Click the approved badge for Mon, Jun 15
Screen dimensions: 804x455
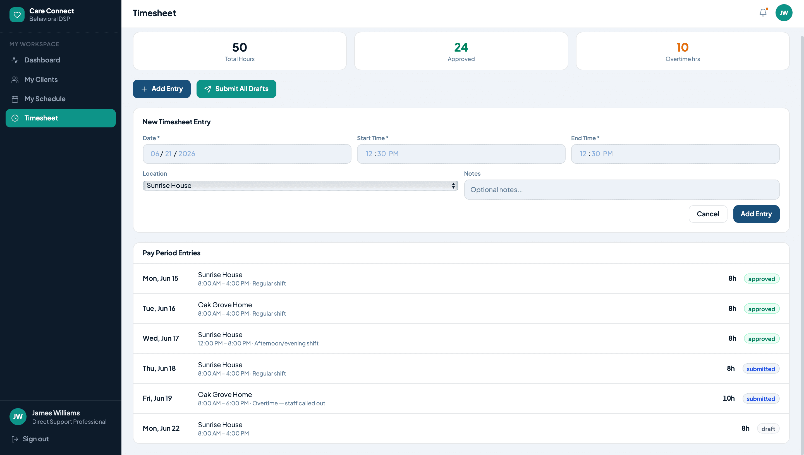pos(762,279)
